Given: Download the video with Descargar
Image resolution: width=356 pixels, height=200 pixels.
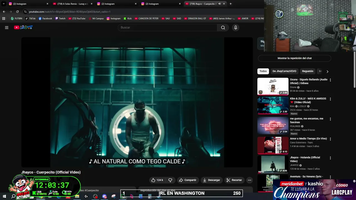Looking at the screenshot, I should (211, 180).
